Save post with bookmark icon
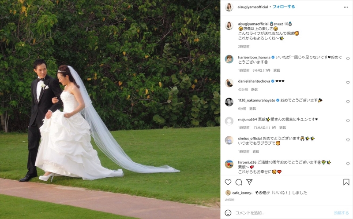 point(346,182)
